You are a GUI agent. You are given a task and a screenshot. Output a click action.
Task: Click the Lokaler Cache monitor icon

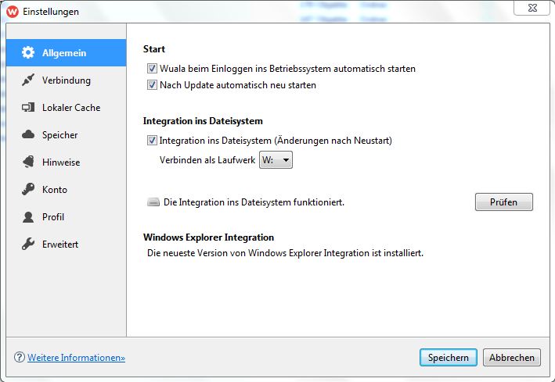(28, 107)
